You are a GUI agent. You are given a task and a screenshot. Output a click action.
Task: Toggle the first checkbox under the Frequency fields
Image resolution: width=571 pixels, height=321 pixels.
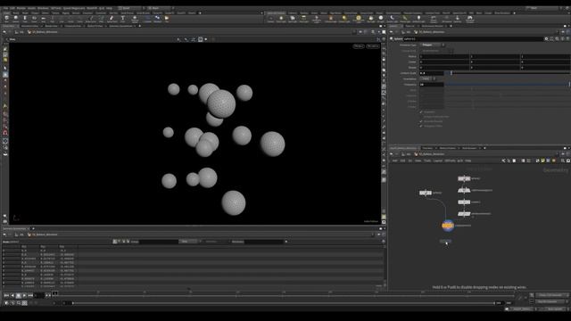pos(421,111)
